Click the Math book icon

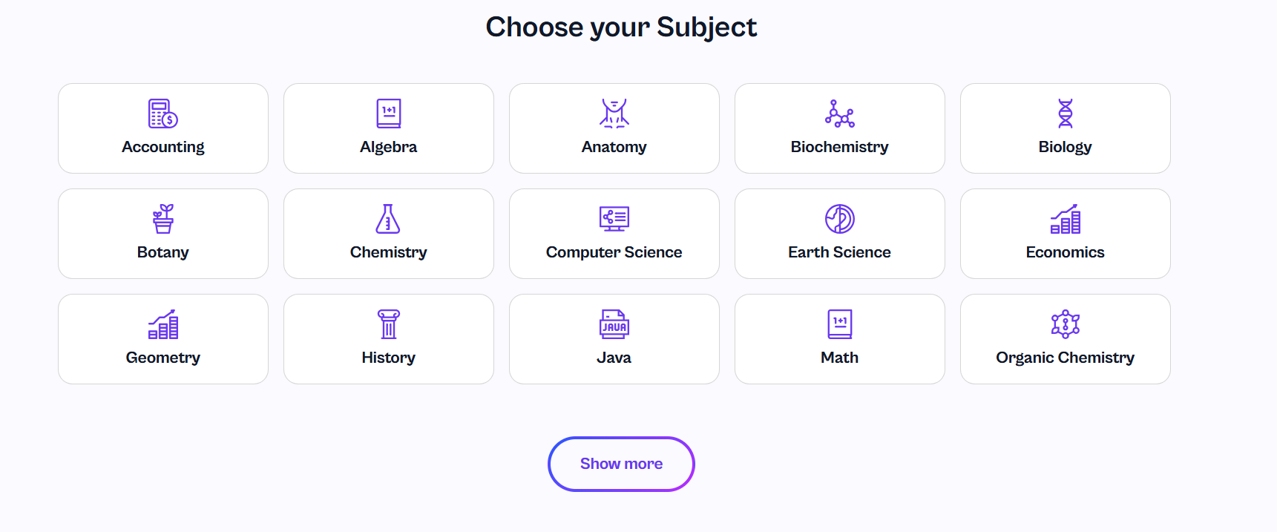tap(840, 324)
